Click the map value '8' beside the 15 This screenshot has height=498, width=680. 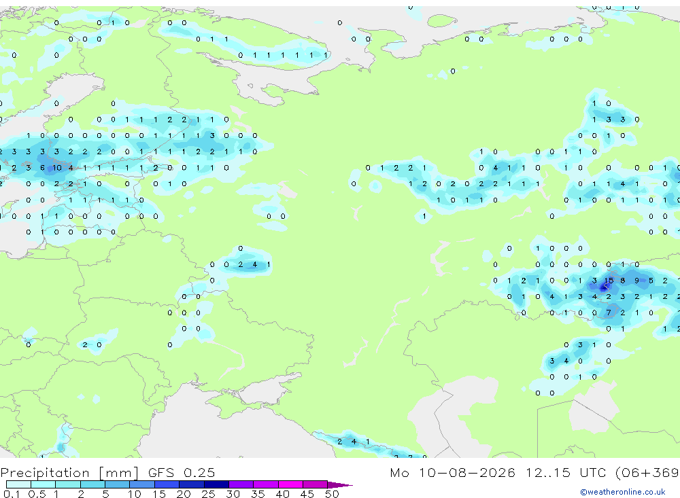(x=623, y=281)
